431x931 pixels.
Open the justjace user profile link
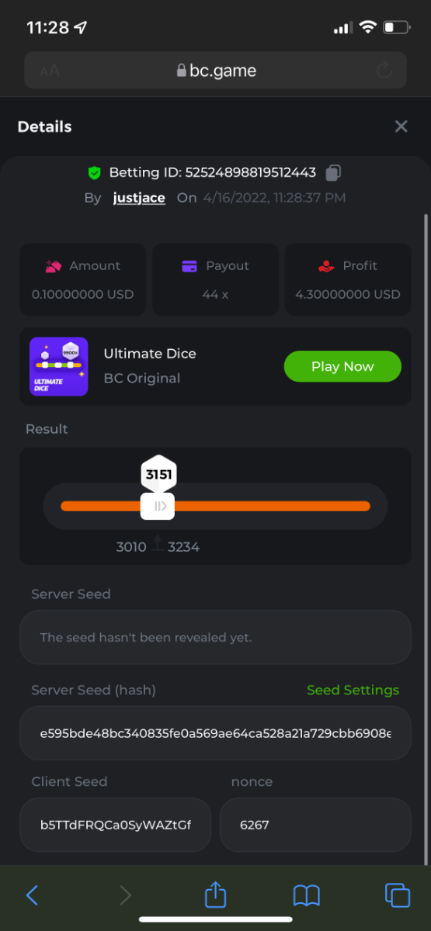(x=139, y=197)
